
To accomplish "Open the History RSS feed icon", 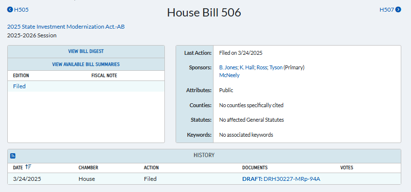I will 13,156.
